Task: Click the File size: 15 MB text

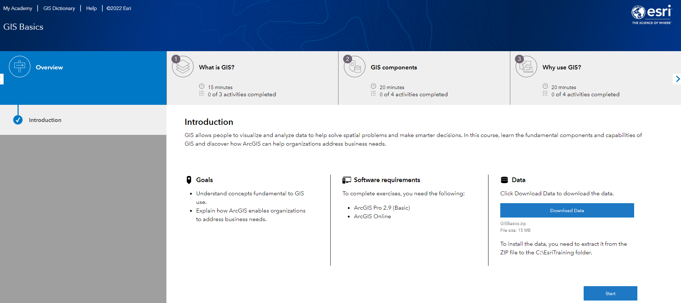Action: click(515, 230)
